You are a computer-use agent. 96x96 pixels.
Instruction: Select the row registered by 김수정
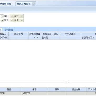48,38
